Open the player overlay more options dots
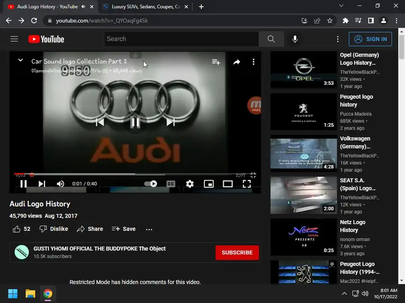Image resolution: width=405 pixels, height=303 pixels. (x=254, y=62)
